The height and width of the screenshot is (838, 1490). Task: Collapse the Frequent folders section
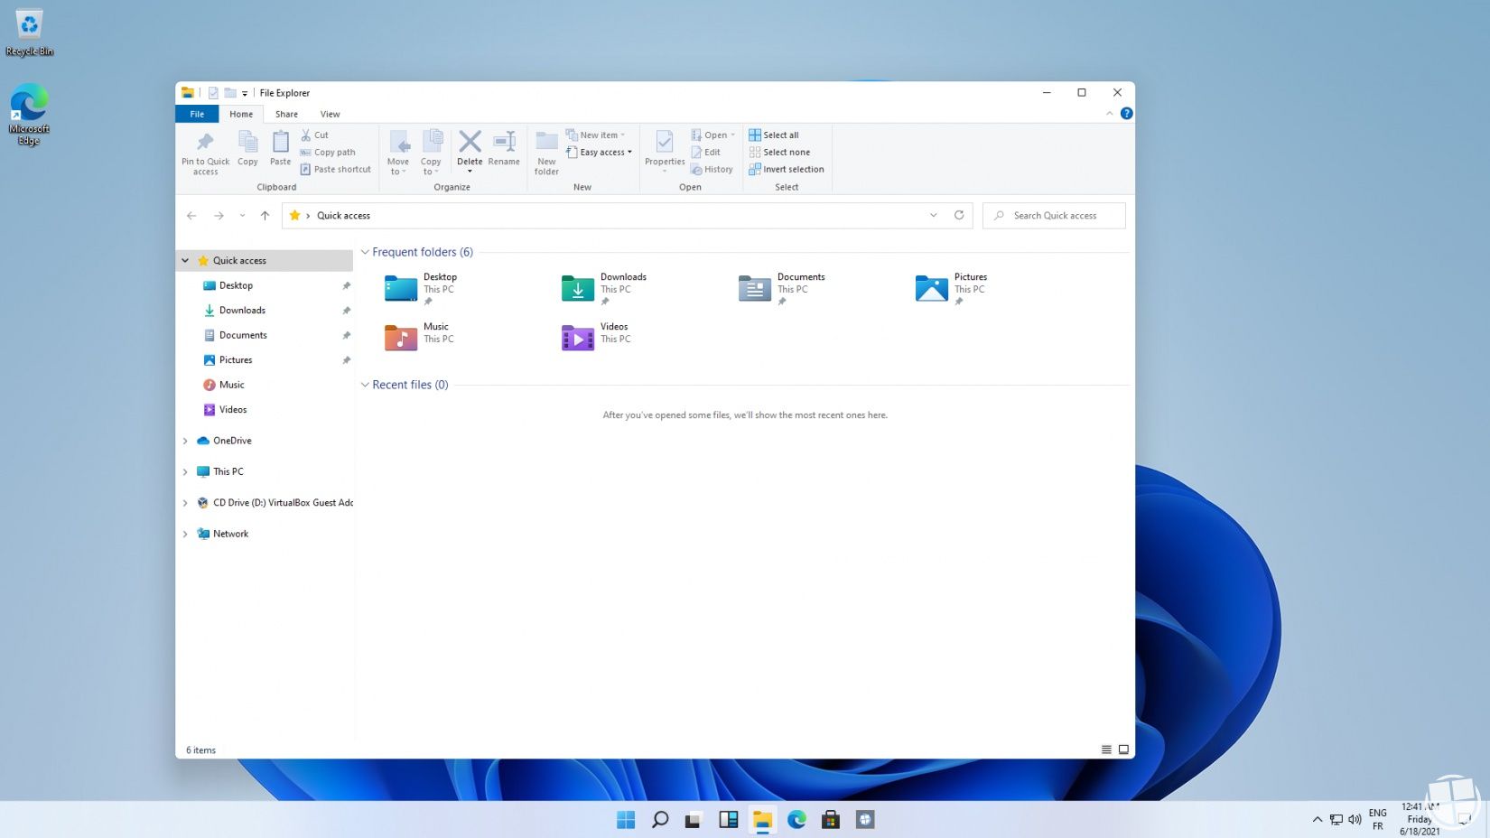click(x=366, y=252)
